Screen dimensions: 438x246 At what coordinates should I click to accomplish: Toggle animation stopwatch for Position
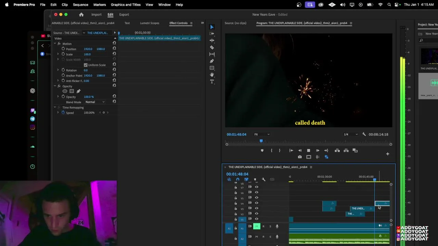pos(63,49)
